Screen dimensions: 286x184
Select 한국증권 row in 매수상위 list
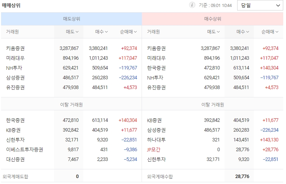(x=212, y=68)
